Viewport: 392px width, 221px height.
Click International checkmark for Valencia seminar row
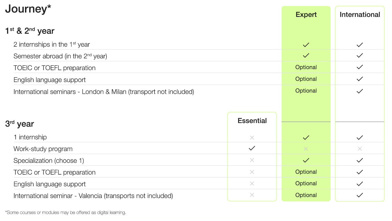tap(360, 195)
